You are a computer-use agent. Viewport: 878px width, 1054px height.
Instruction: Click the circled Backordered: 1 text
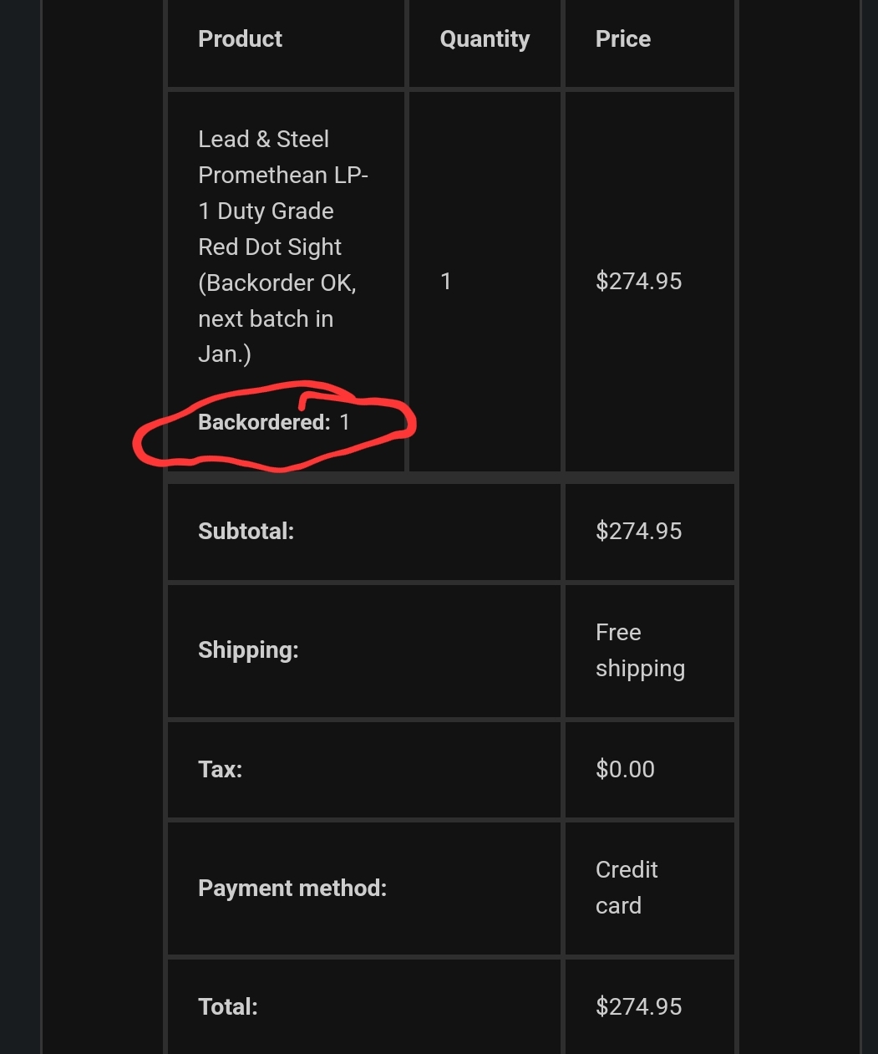click(x=274, y=422)
